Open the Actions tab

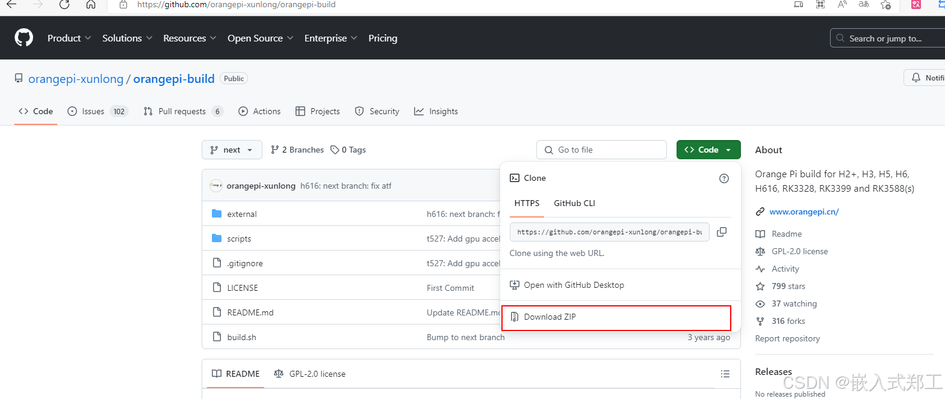259,111
